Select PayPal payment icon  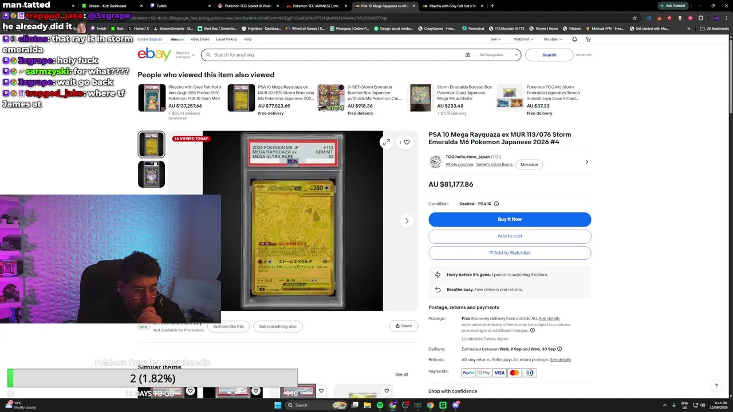coord(468,373)
